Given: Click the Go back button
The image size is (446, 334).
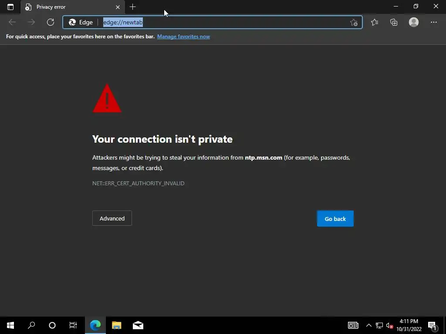Looking at the screenshot, I should coord(335,219).
